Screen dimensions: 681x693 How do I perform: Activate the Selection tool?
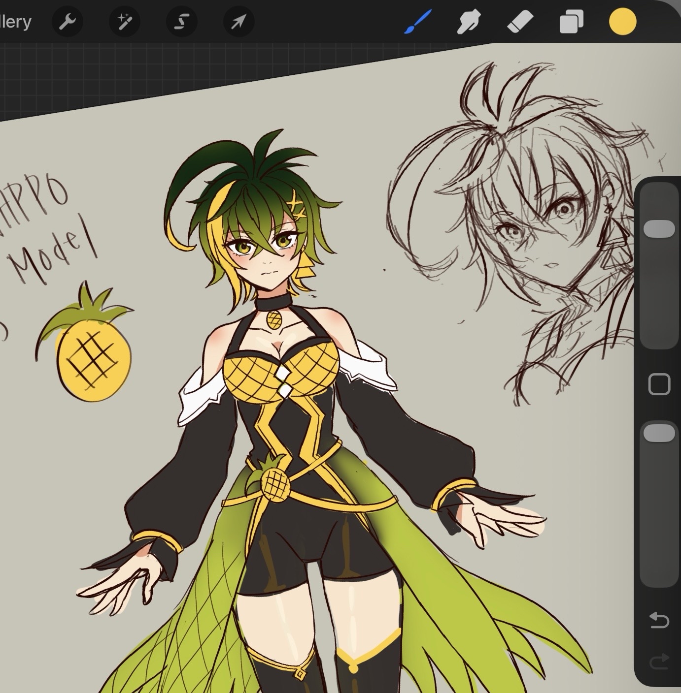(x=182, y=22)
